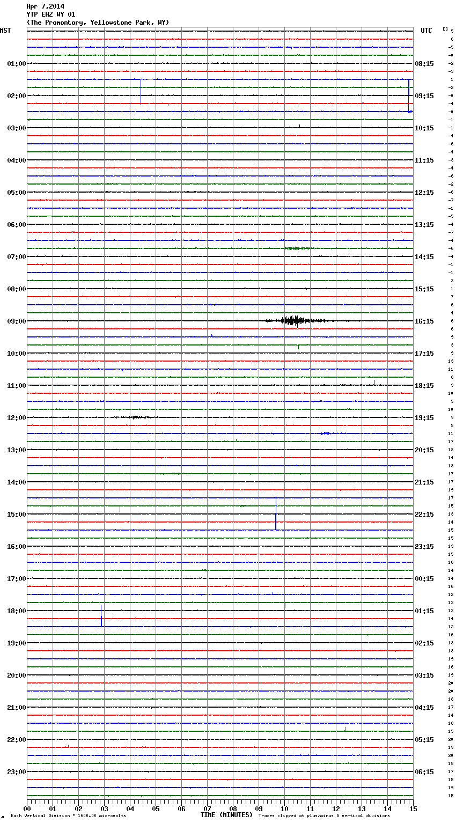Select the '19:00' MST time label
Viewport: 456px width, 823px height.
(16, 643)
